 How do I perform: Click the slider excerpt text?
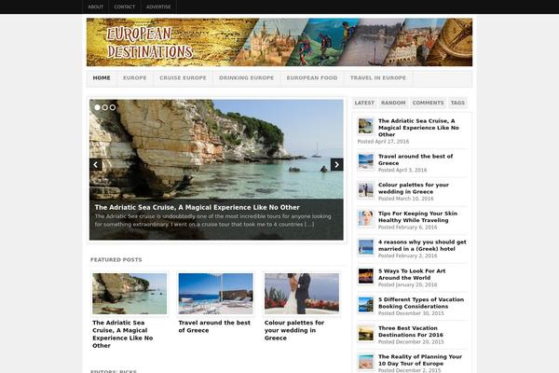(x=212, y=220)
